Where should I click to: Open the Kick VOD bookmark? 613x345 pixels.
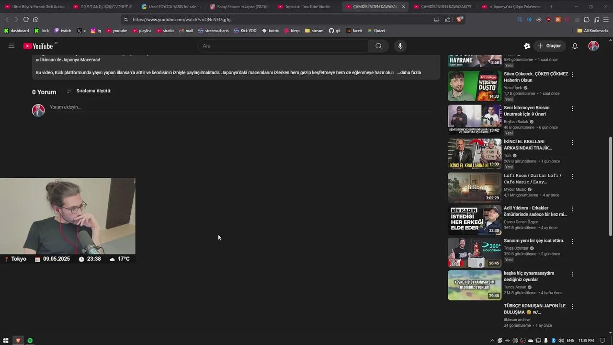[245, 31]
